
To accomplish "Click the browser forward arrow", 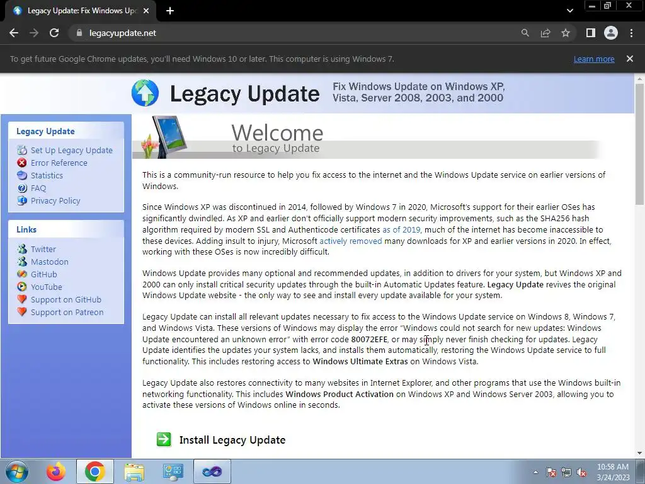I will pyautogui.click(x=34, y=33).
